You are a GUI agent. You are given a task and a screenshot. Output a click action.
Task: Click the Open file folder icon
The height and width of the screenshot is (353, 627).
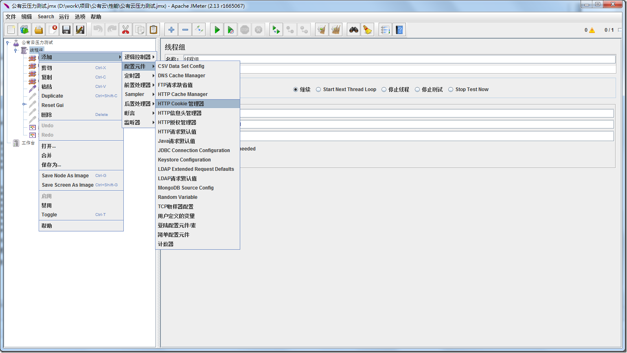tap(39, 30)
